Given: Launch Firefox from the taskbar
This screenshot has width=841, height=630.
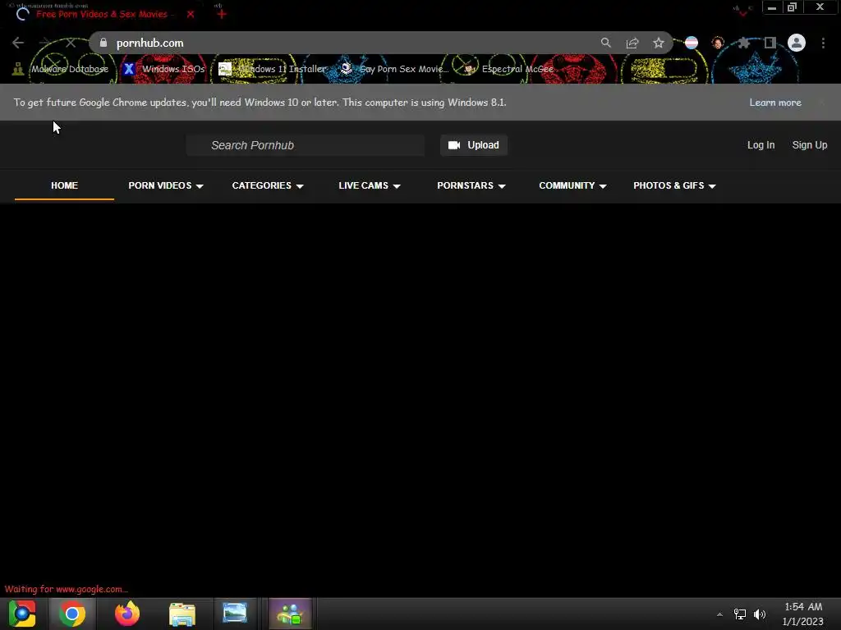Looking at the screenshot, I should [127, 614].
